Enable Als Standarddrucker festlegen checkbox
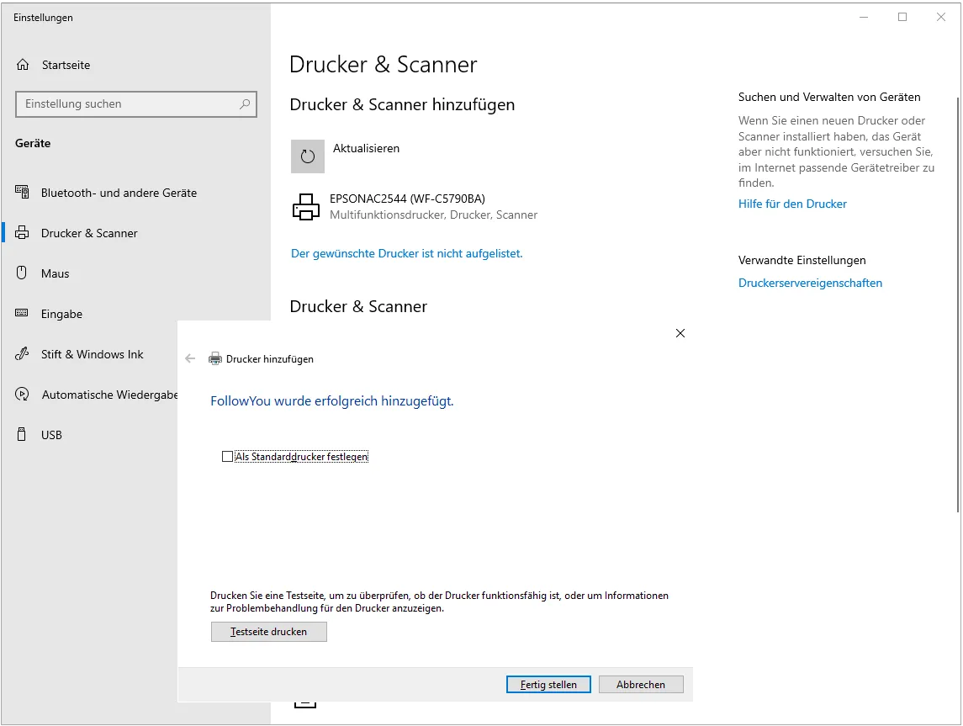Screen dimensions: 963x726 (x=227, y=457)
